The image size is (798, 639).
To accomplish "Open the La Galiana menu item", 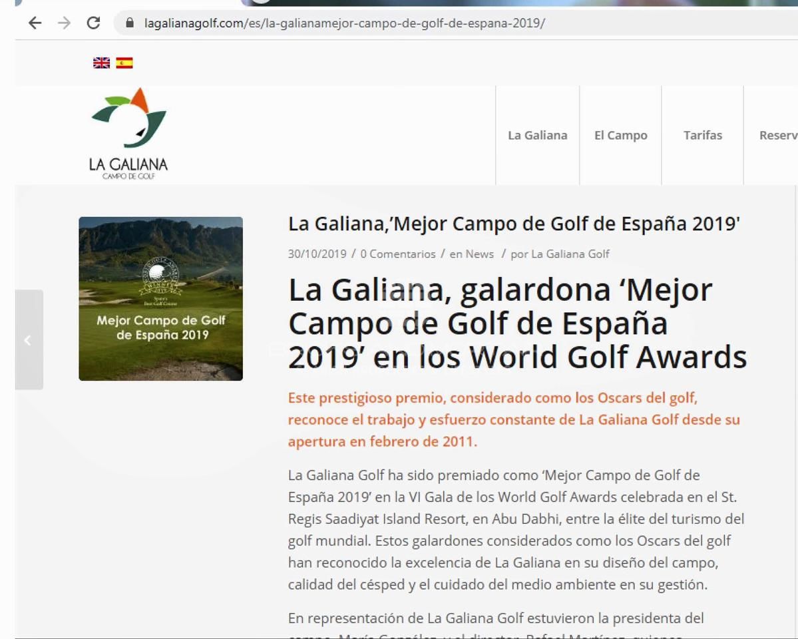I will click(x=537, y=136).
